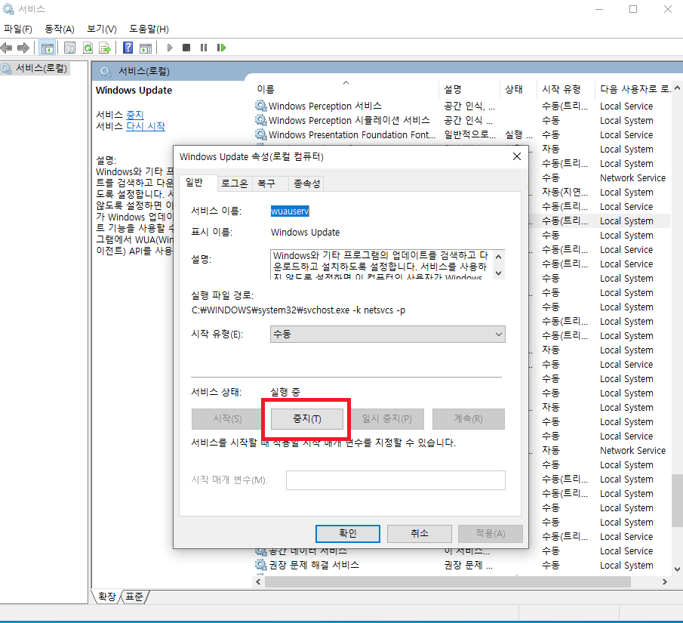Screen dimensions: 683x623
Task: Click the 자동(지연 start type cell
Action: [x=565, y=193]
